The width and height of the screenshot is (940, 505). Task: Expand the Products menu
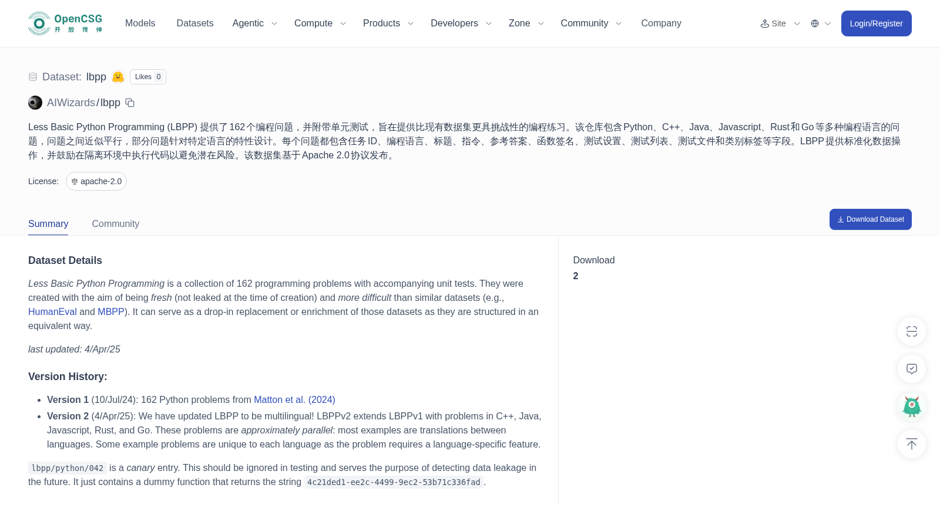click(x=388, y=23)
